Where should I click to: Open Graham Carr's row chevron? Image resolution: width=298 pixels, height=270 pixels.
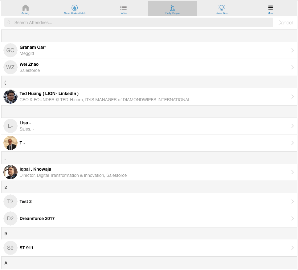pyautogui.click(x=292, y=50)
